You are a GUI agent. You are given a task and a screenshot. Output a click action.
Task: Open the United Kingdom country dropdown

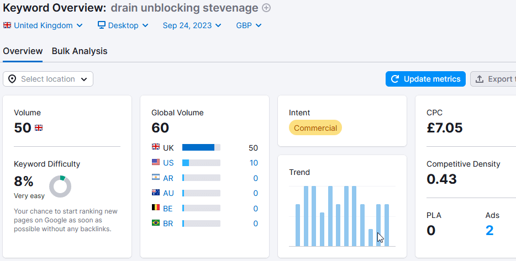coord(43,25)
